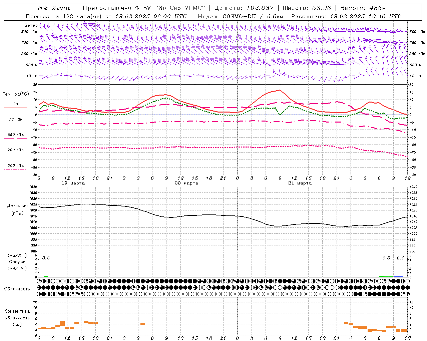This screenshot has width=427, height=341.
Task: Click the green precipitation bar below 0.3
Action: coord(382,276)
